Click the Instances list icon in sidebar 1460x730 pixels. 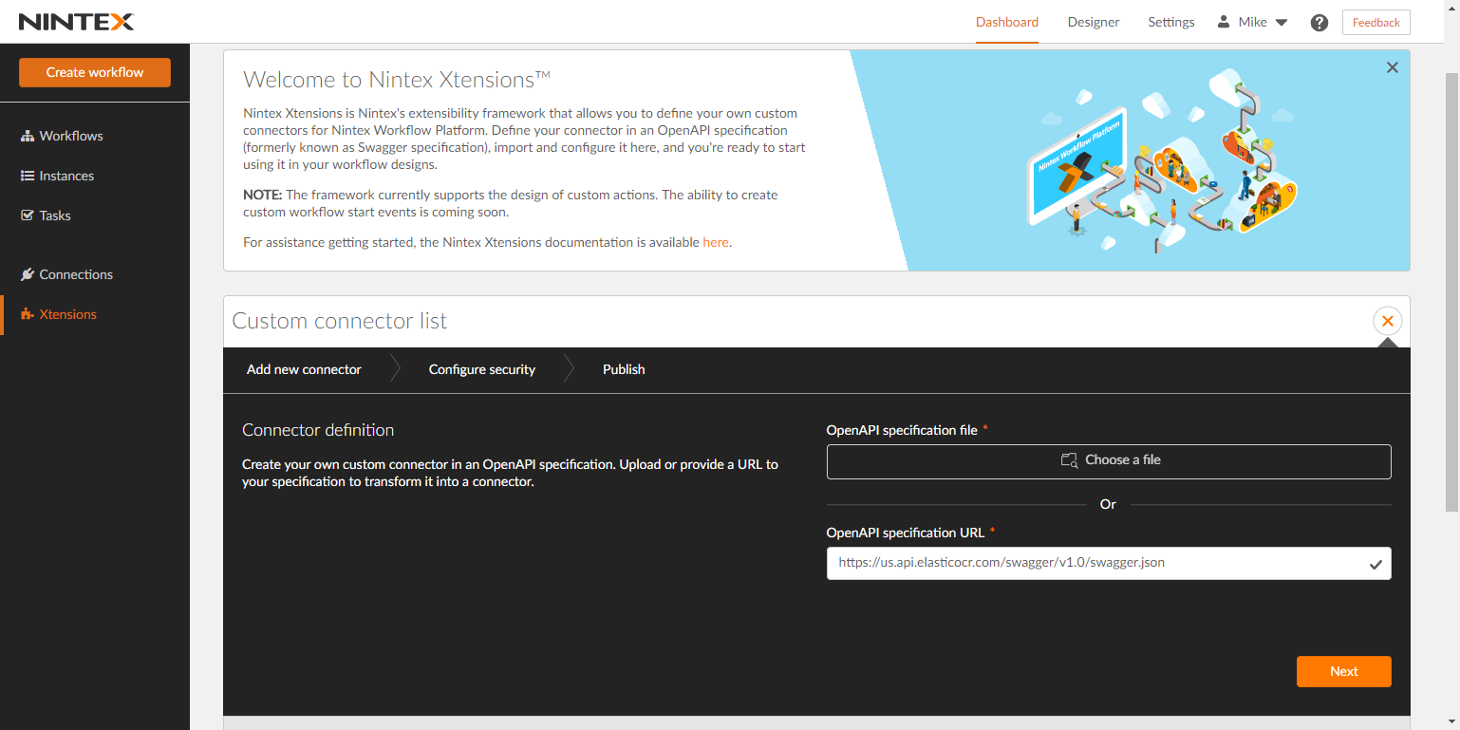click(28, 176)
